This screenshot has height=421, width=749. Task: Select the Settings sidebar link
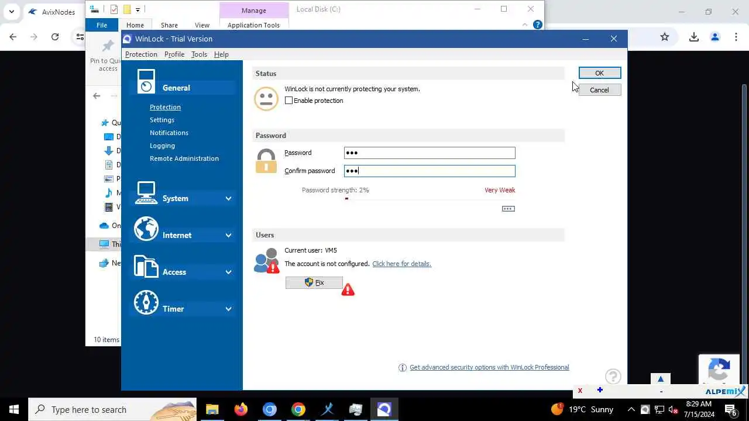(x=162, y=120)
